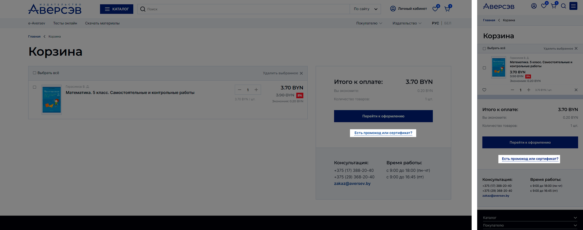The height and width of the screenshot is (230, 583).
Task: Open favorites heart icon in desktop header
Action: point(435,9)
